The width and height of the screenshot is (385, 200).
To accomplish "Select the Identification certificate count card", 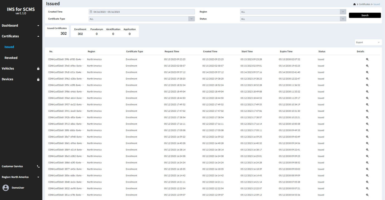I will pyautogui.click(x=113, y=31).
